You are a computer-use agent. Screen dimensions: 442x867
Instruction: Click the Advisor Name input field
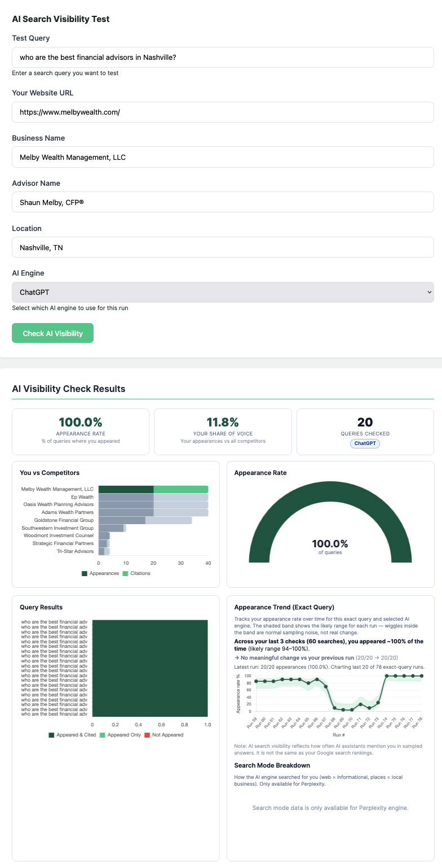(x=223, y=202)
